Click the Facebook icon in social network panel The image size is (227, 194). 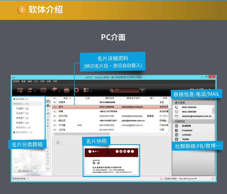[x=176, y=130]
